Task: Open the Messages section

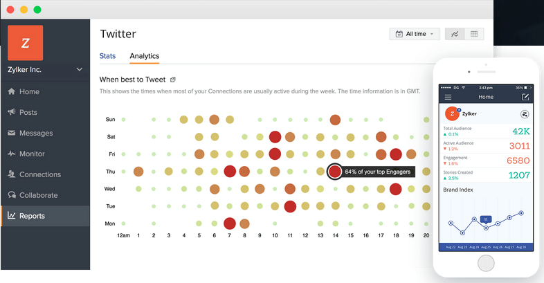Action: point(45,133)
